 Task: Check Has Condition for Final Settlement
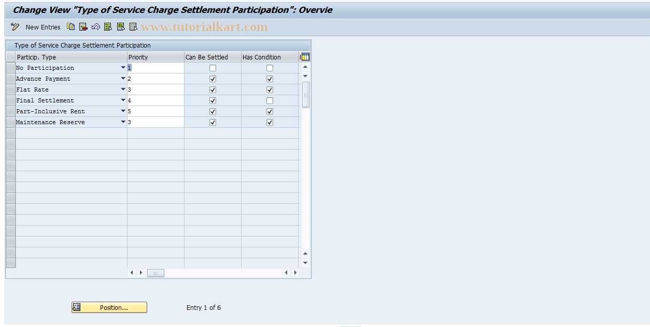(x=270, y=100)
